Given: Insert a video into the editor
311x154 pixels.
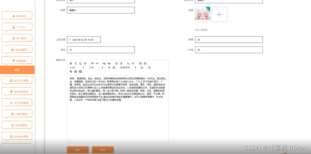Looking at the screenshot, I should pos(80,72).
